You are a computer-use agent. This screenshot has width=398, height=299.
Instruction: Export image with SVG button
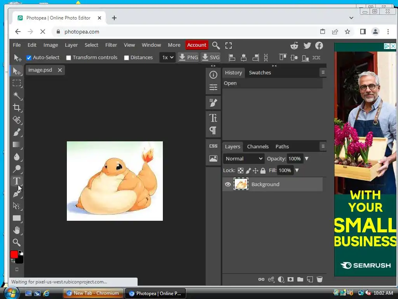(211, 58)
